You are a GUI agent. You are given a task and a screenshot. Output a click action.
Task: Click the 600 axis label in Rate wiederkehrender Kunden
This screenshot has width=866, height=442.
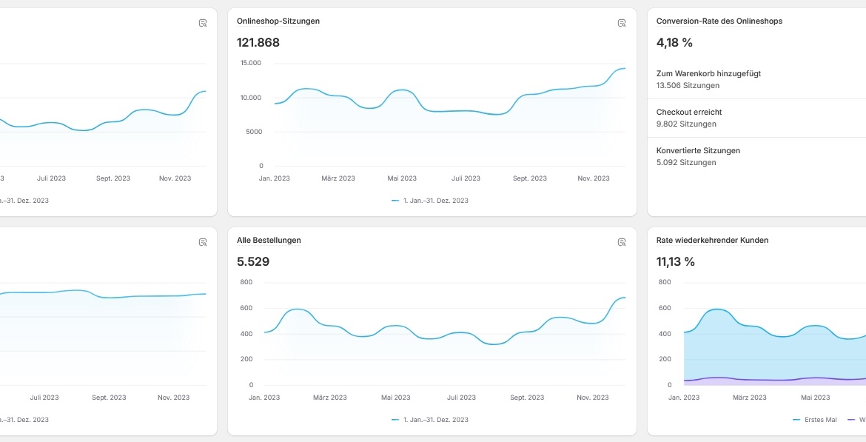[x=665, y=308]
